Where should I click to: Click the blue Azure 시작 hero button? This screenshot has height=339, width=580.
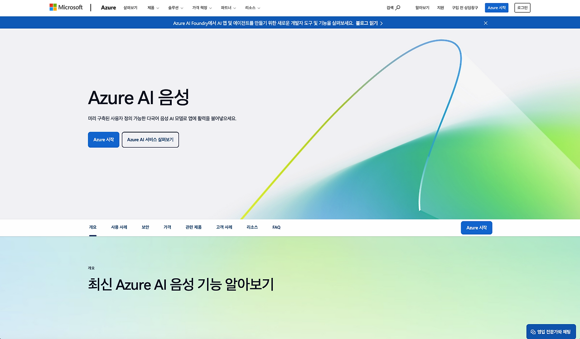(103, 139)
